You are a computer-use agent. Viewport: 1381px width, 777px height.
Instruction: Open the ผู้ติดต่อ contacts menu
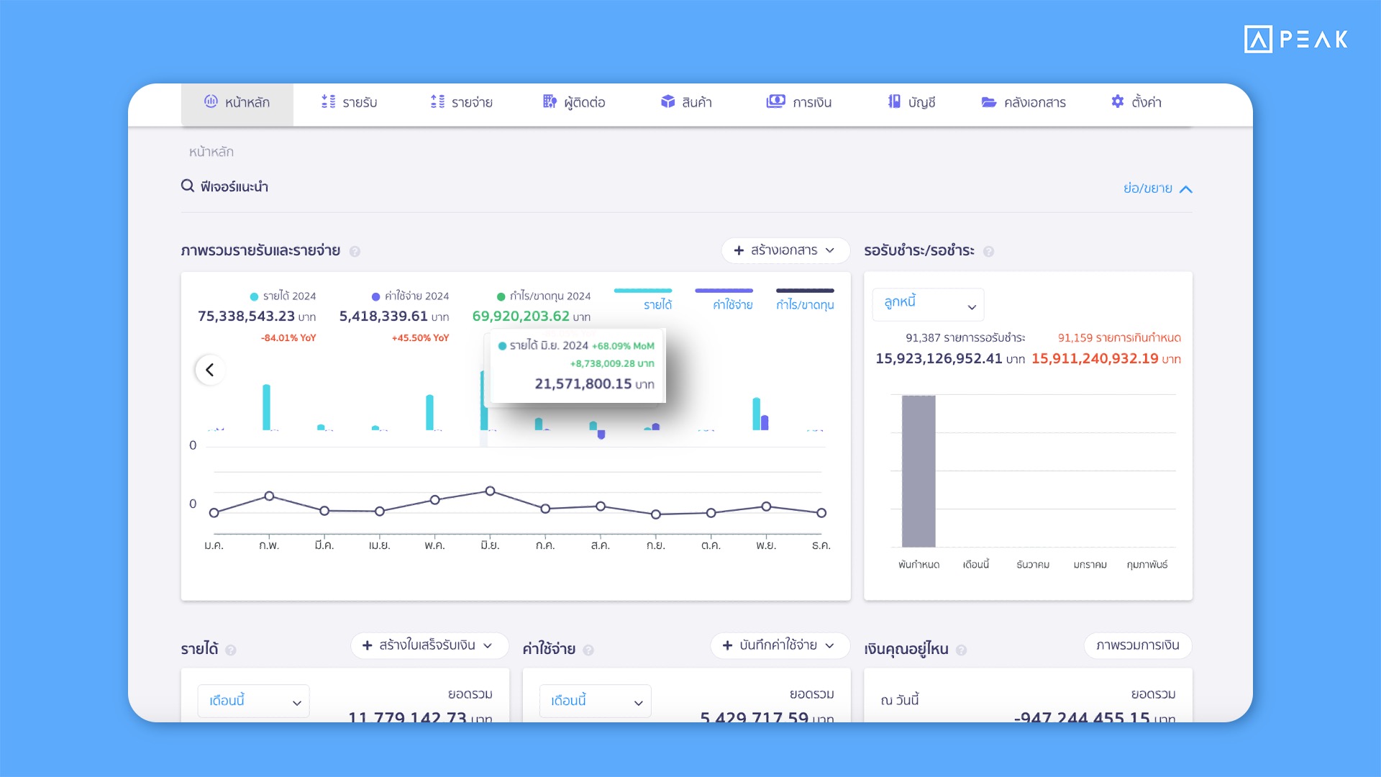[x=574, y=103]
